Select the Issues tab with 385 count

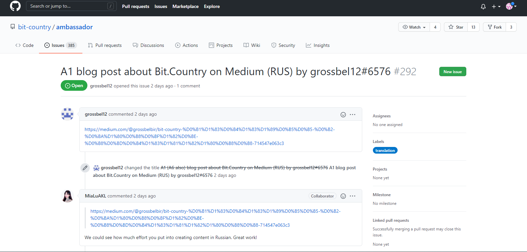click(61, 45)
